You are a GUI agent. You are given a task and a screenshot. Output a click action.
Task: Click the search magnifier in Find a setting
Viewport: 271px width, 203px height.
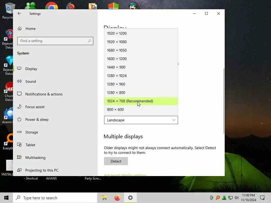click(x=89, y=41)
